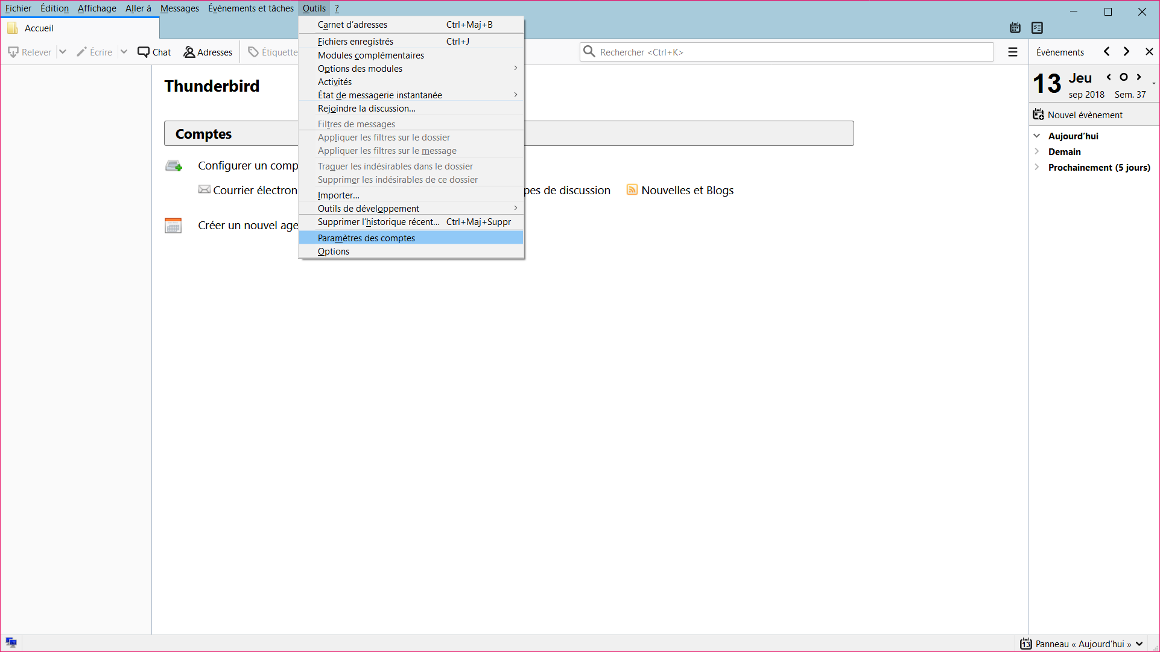This screenshot has height=652, width=1160.
Task: Click the Relever get messages button
Action: coord(30,52)
